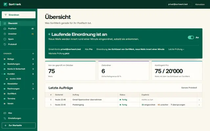
Task: Go to Postfach in sidebar
Action: tap(18, 28)
